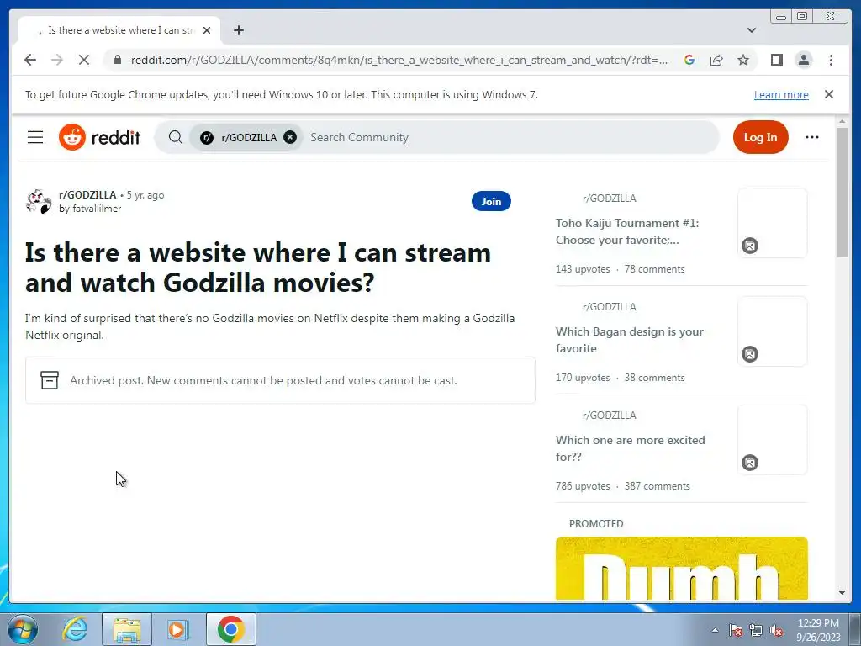Open the network tray icon

point(756,630)
